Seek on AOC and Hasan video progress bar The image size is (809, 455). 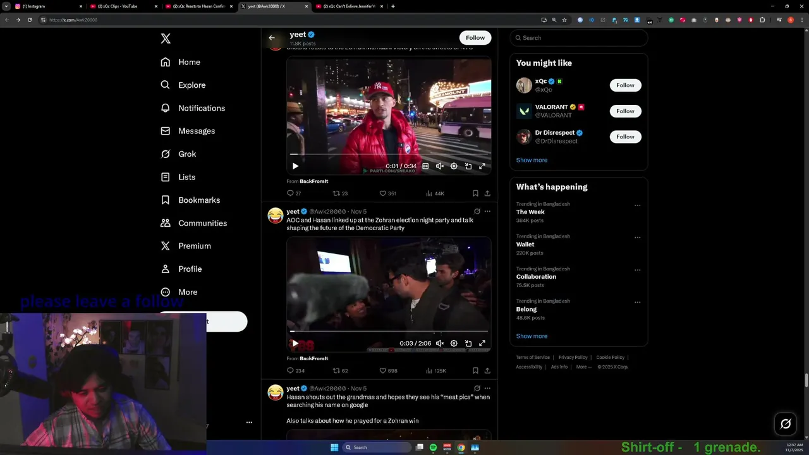click(x=389, y=331)
